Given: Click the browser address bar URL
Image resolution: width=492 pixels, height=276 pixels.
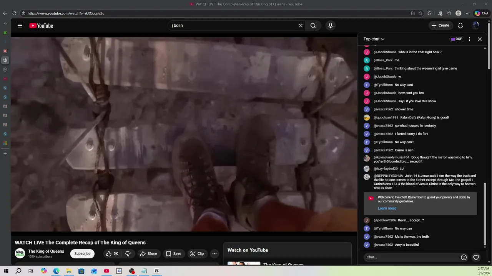Looking at the screenshot, I should (x=66, y=13).
